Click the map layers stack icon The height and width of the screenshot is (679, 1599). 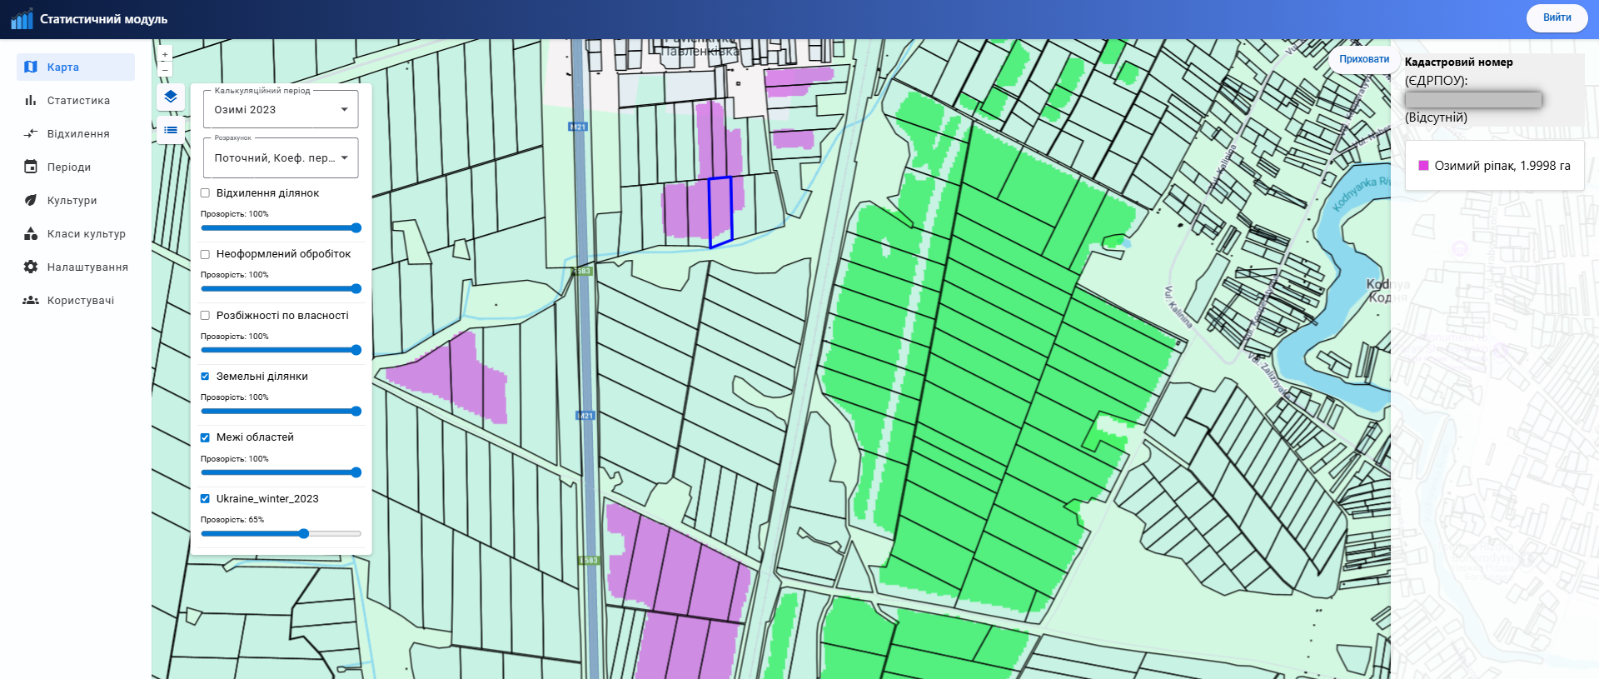pos(171,97)
